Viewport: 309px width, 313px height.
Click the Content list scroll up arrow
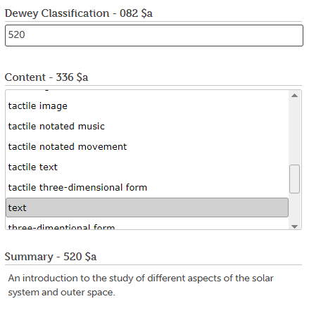click(x=294, y=96)
